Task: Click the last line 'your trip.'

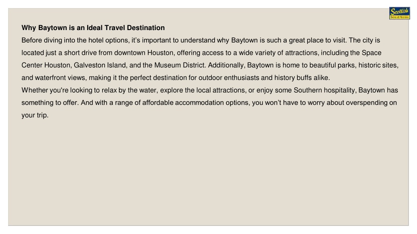Action: point(35,115)
